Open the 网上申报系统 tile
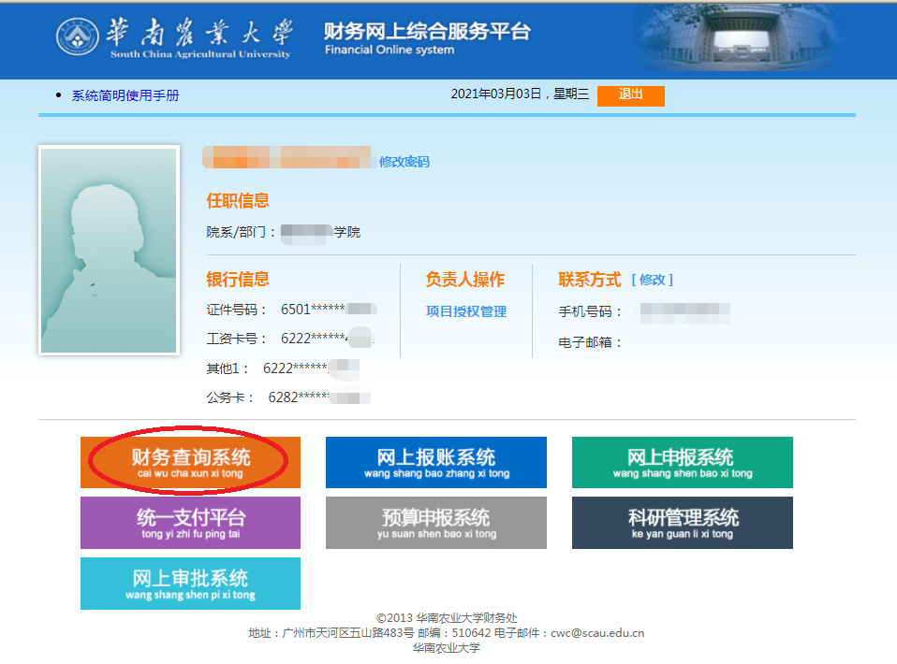The height and width of the screenshot is (664, 897). click(683, 462)
